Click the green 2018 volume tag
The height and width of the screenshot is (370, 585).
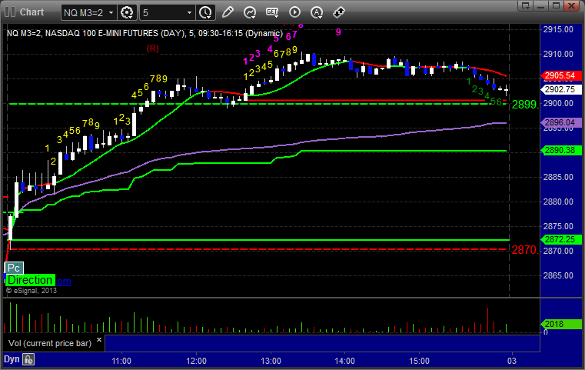point(561,324)
